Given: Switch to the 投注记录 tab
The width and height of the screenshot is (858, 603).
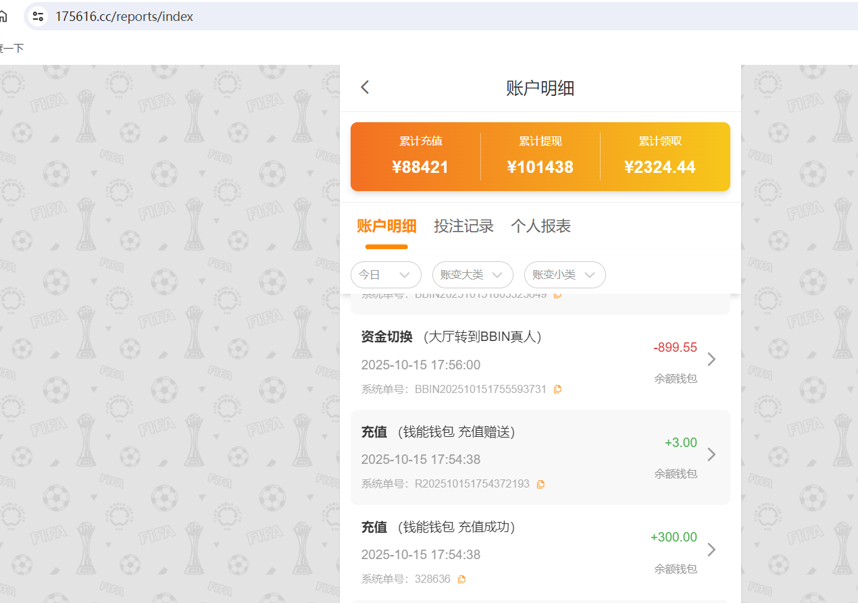Looking at the screenshot, I should (464, 226).
